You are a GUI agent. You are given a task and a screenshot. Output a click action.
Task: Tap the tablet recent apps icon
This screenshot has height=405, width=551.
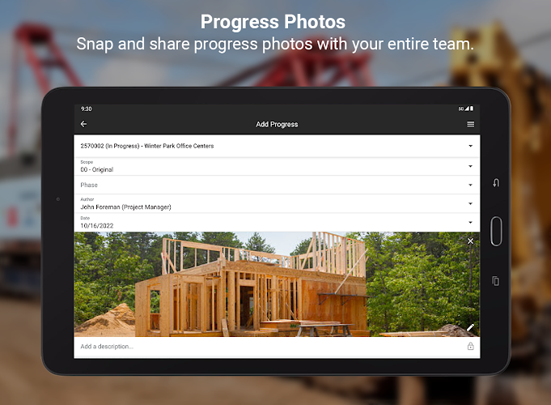[495, 281]
